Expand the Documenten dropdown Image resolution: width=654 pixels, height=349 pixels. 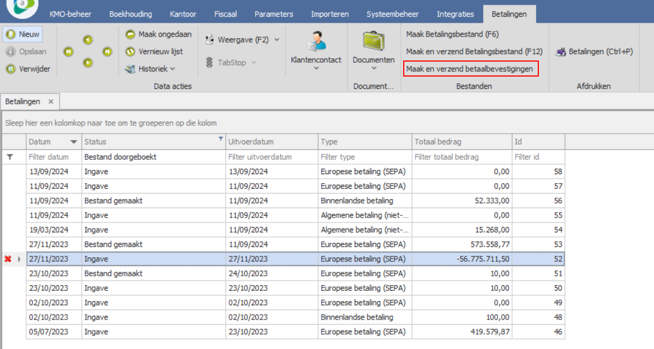pos(374,68)
